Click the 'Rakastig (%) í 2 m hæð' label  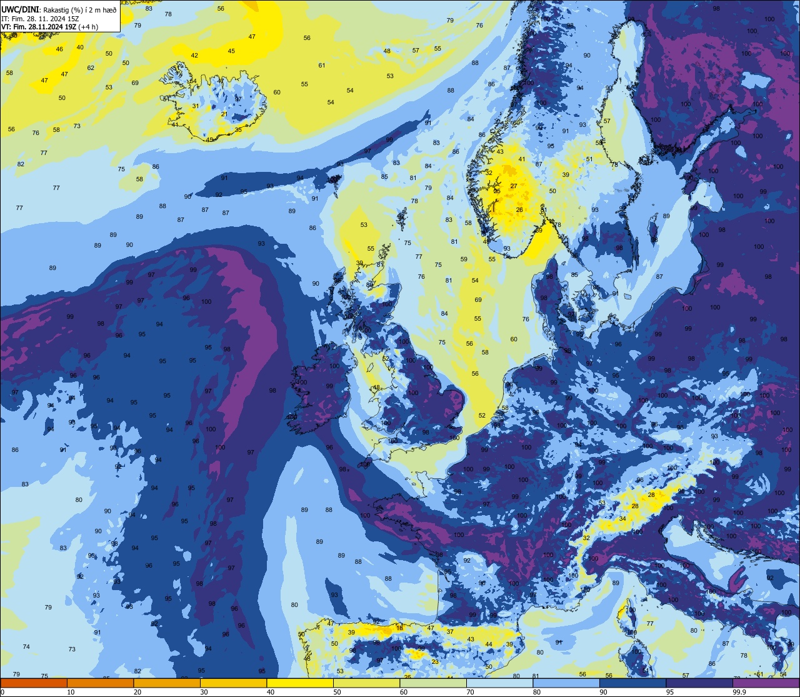coord(80,9)
